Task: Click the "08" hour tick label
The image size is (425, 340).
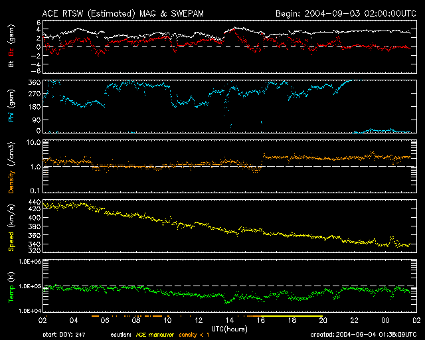Action: (x=136, y=321)
